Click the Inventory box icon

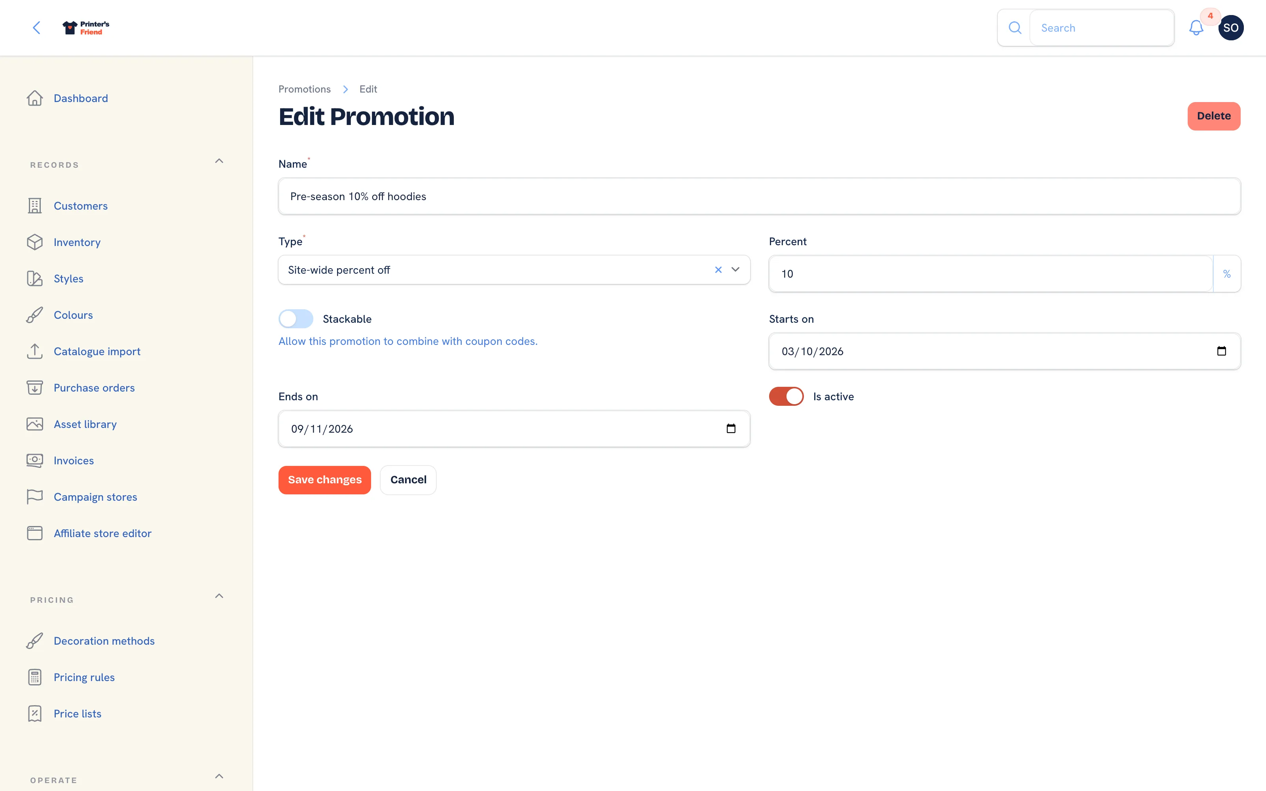34,242
